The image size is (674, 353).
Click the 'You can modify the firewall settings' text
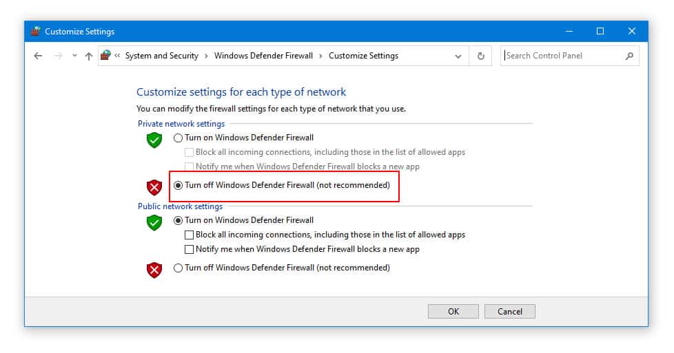coord(271,109)
